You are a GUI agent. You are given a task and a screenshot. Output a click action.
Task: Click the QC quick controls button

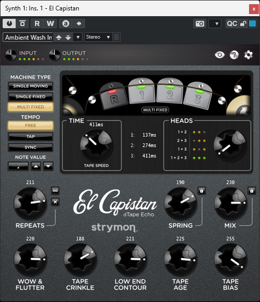(x=232, y=23)
